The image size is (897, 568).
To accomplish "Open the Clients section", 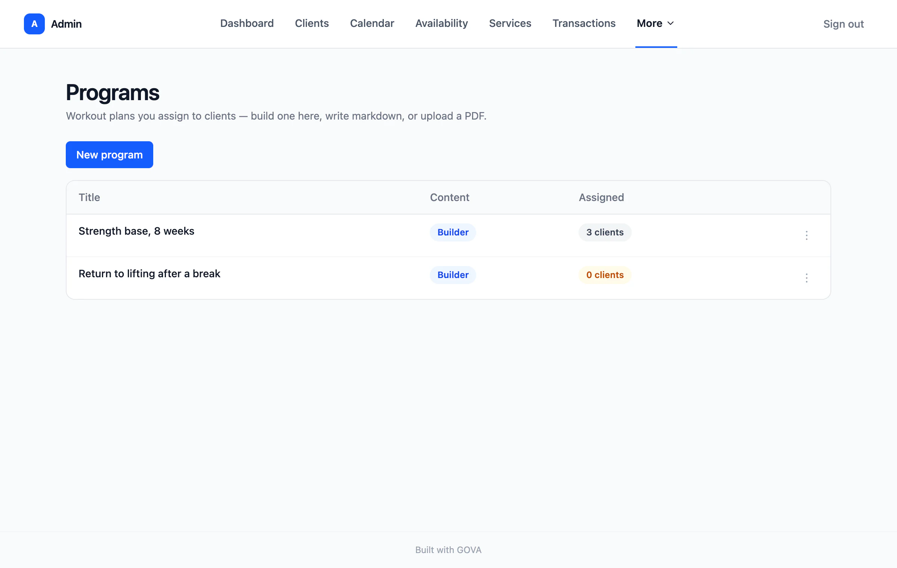I will point(312,23).
